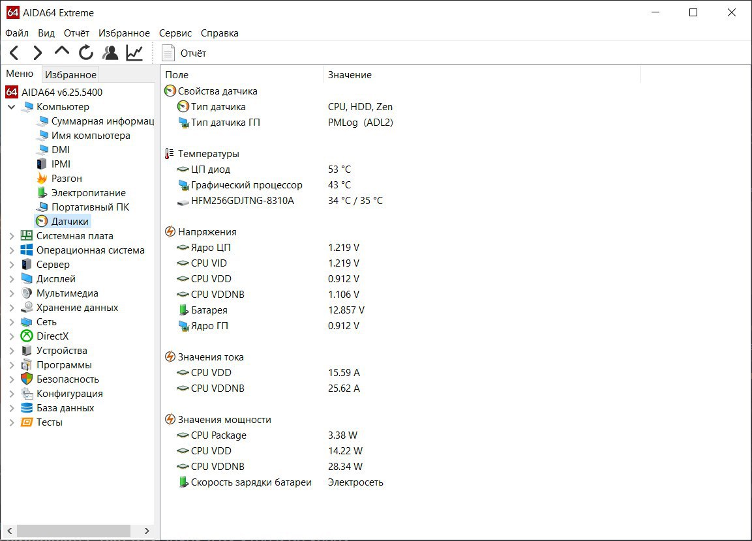Screen dimensions: 752x541
Task: Click the Хранение данных drive icon
Action: tap(27, 307)
